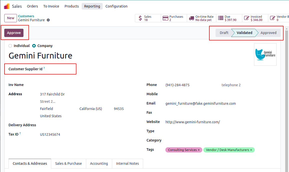Show help tooltip for Tax ID
The width and height of the screenshot is (289, 172).
click(20, 133)
